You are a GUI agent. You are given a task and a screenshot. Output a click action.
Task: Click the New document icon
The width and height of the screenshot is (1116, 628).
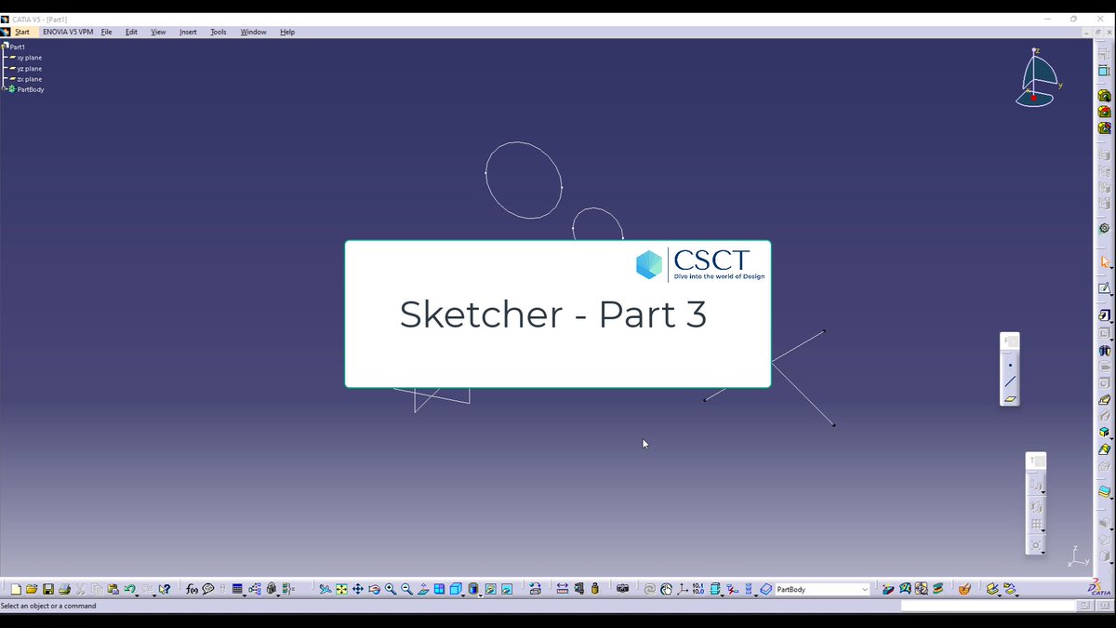point(16,589)
